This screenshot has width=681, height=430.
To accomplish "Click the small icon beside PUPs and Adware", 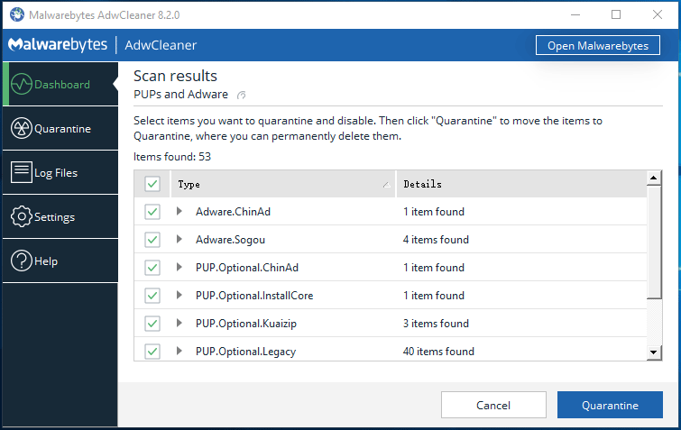I will (x=242, y=95).
